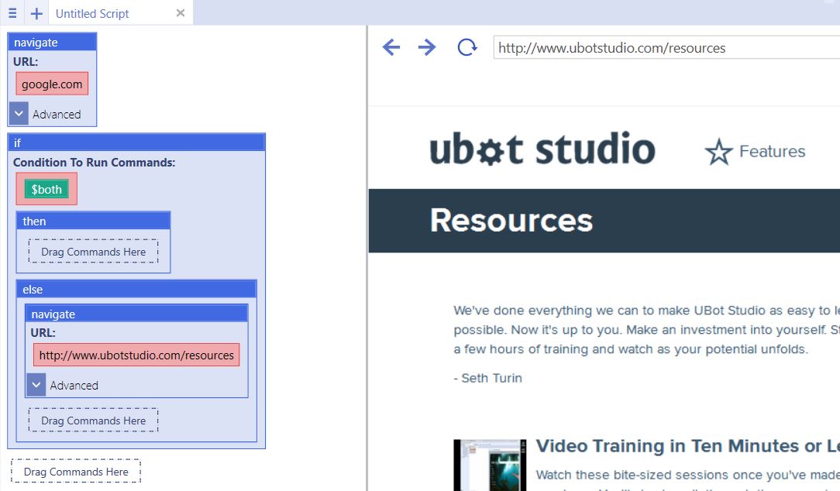
Task: Close the Untitled Script tab
Action: pyautogui.click(x=181, y=13)
